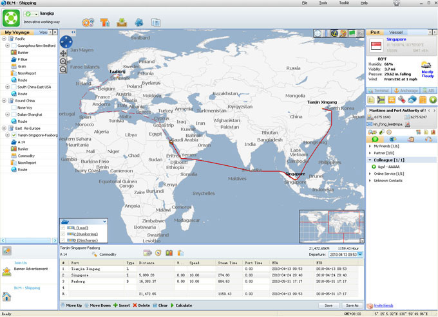Screen dimensions: 438x317
Task: Click the zoom in magnifier on map
Action: click(x=62, y=61)
